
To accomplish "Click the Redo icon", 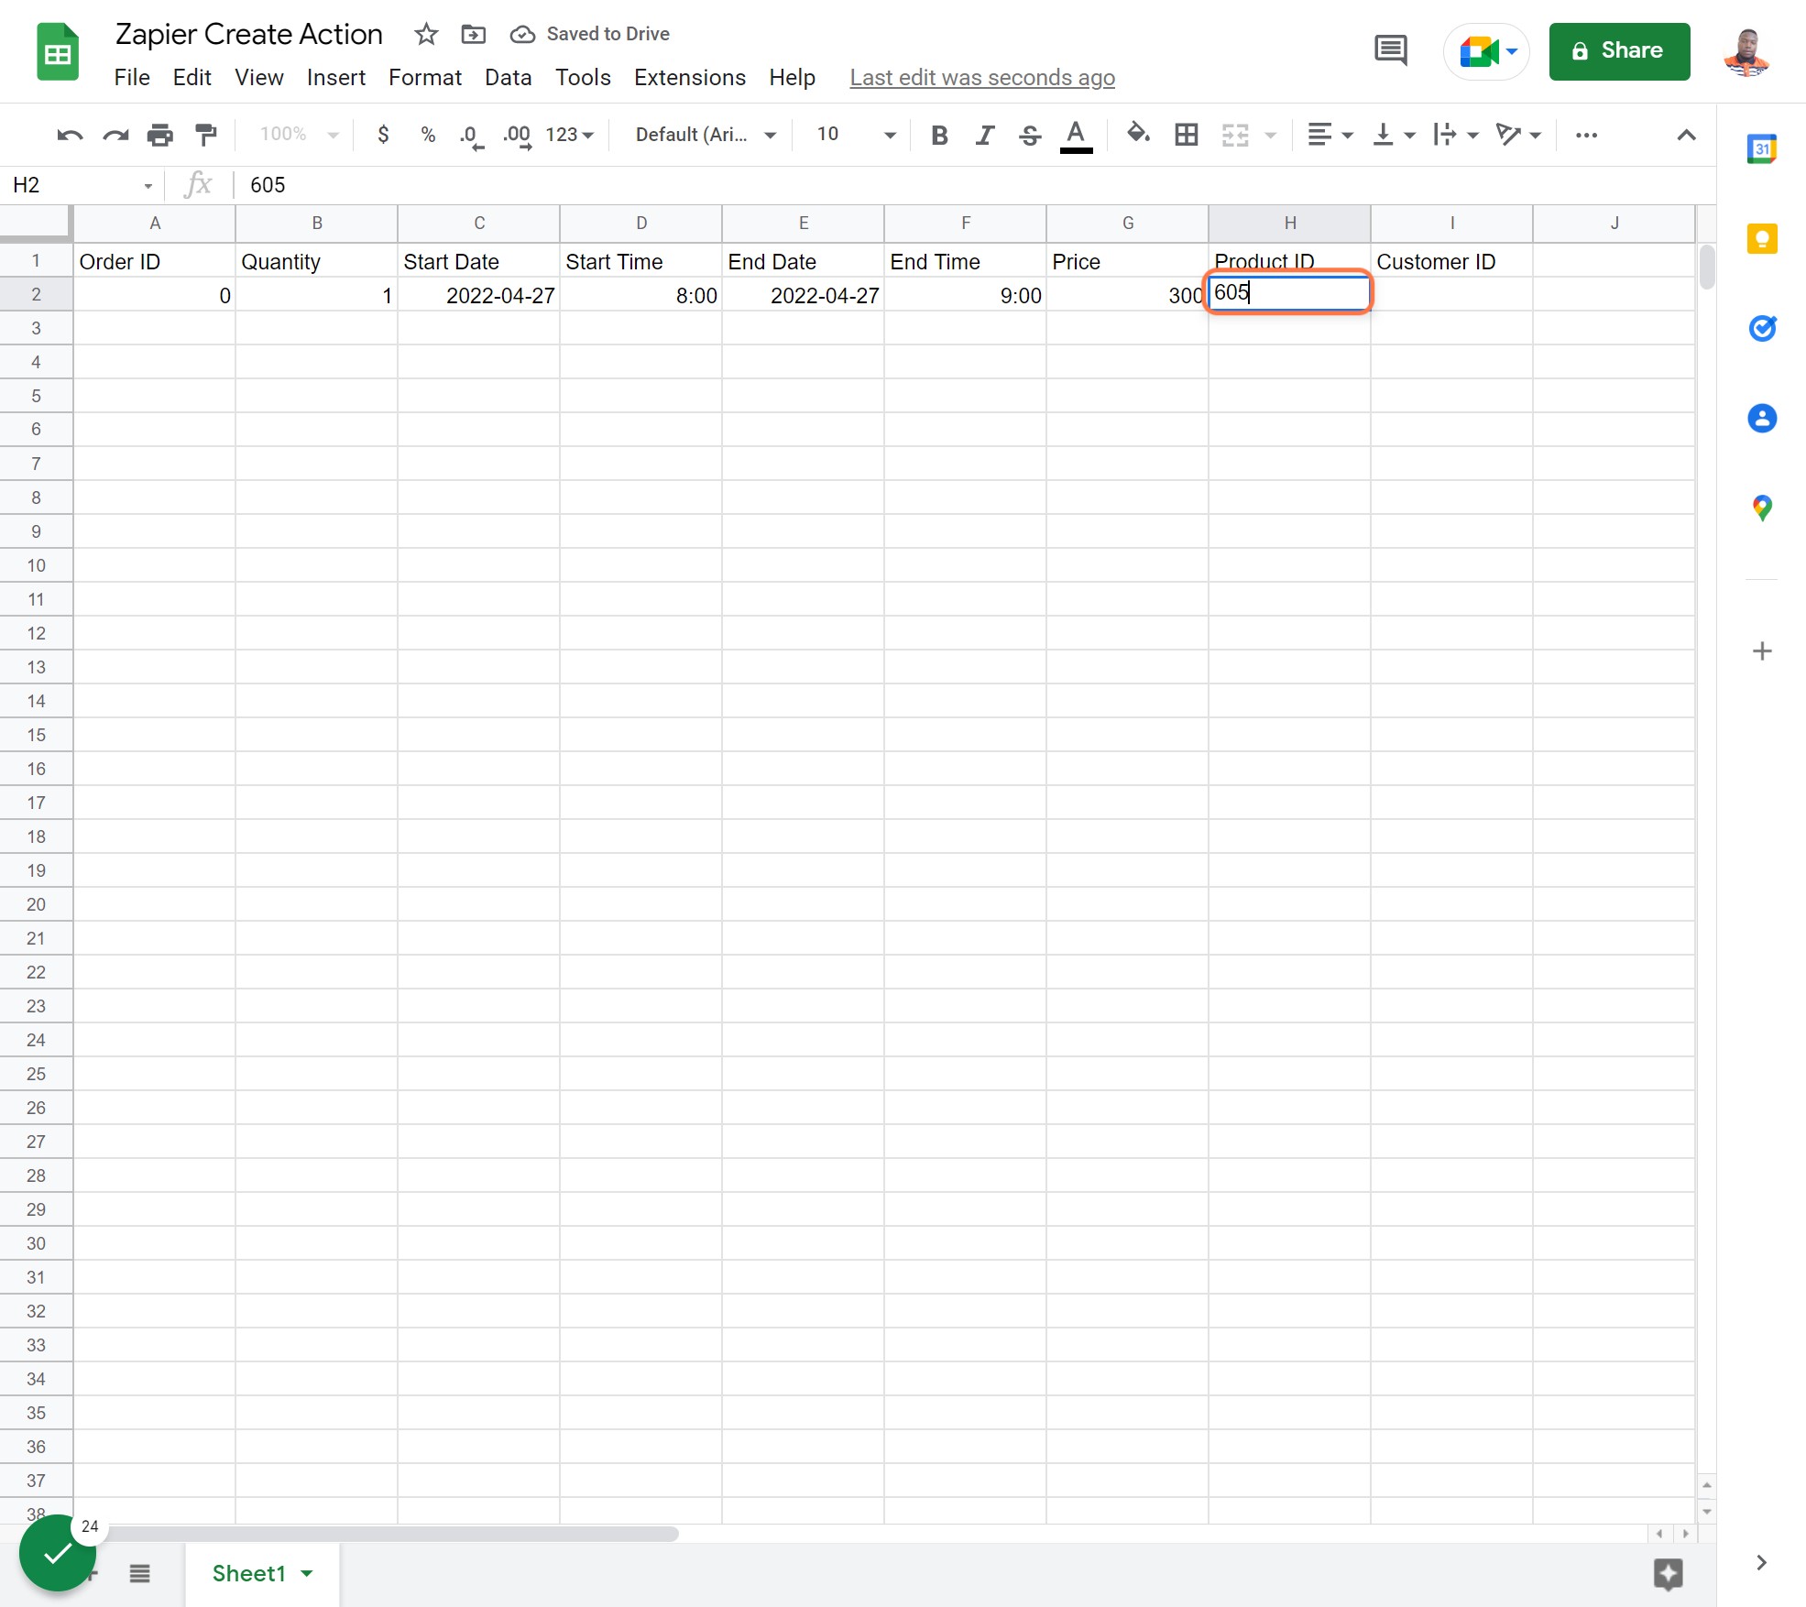I will [x=115, y=136].
